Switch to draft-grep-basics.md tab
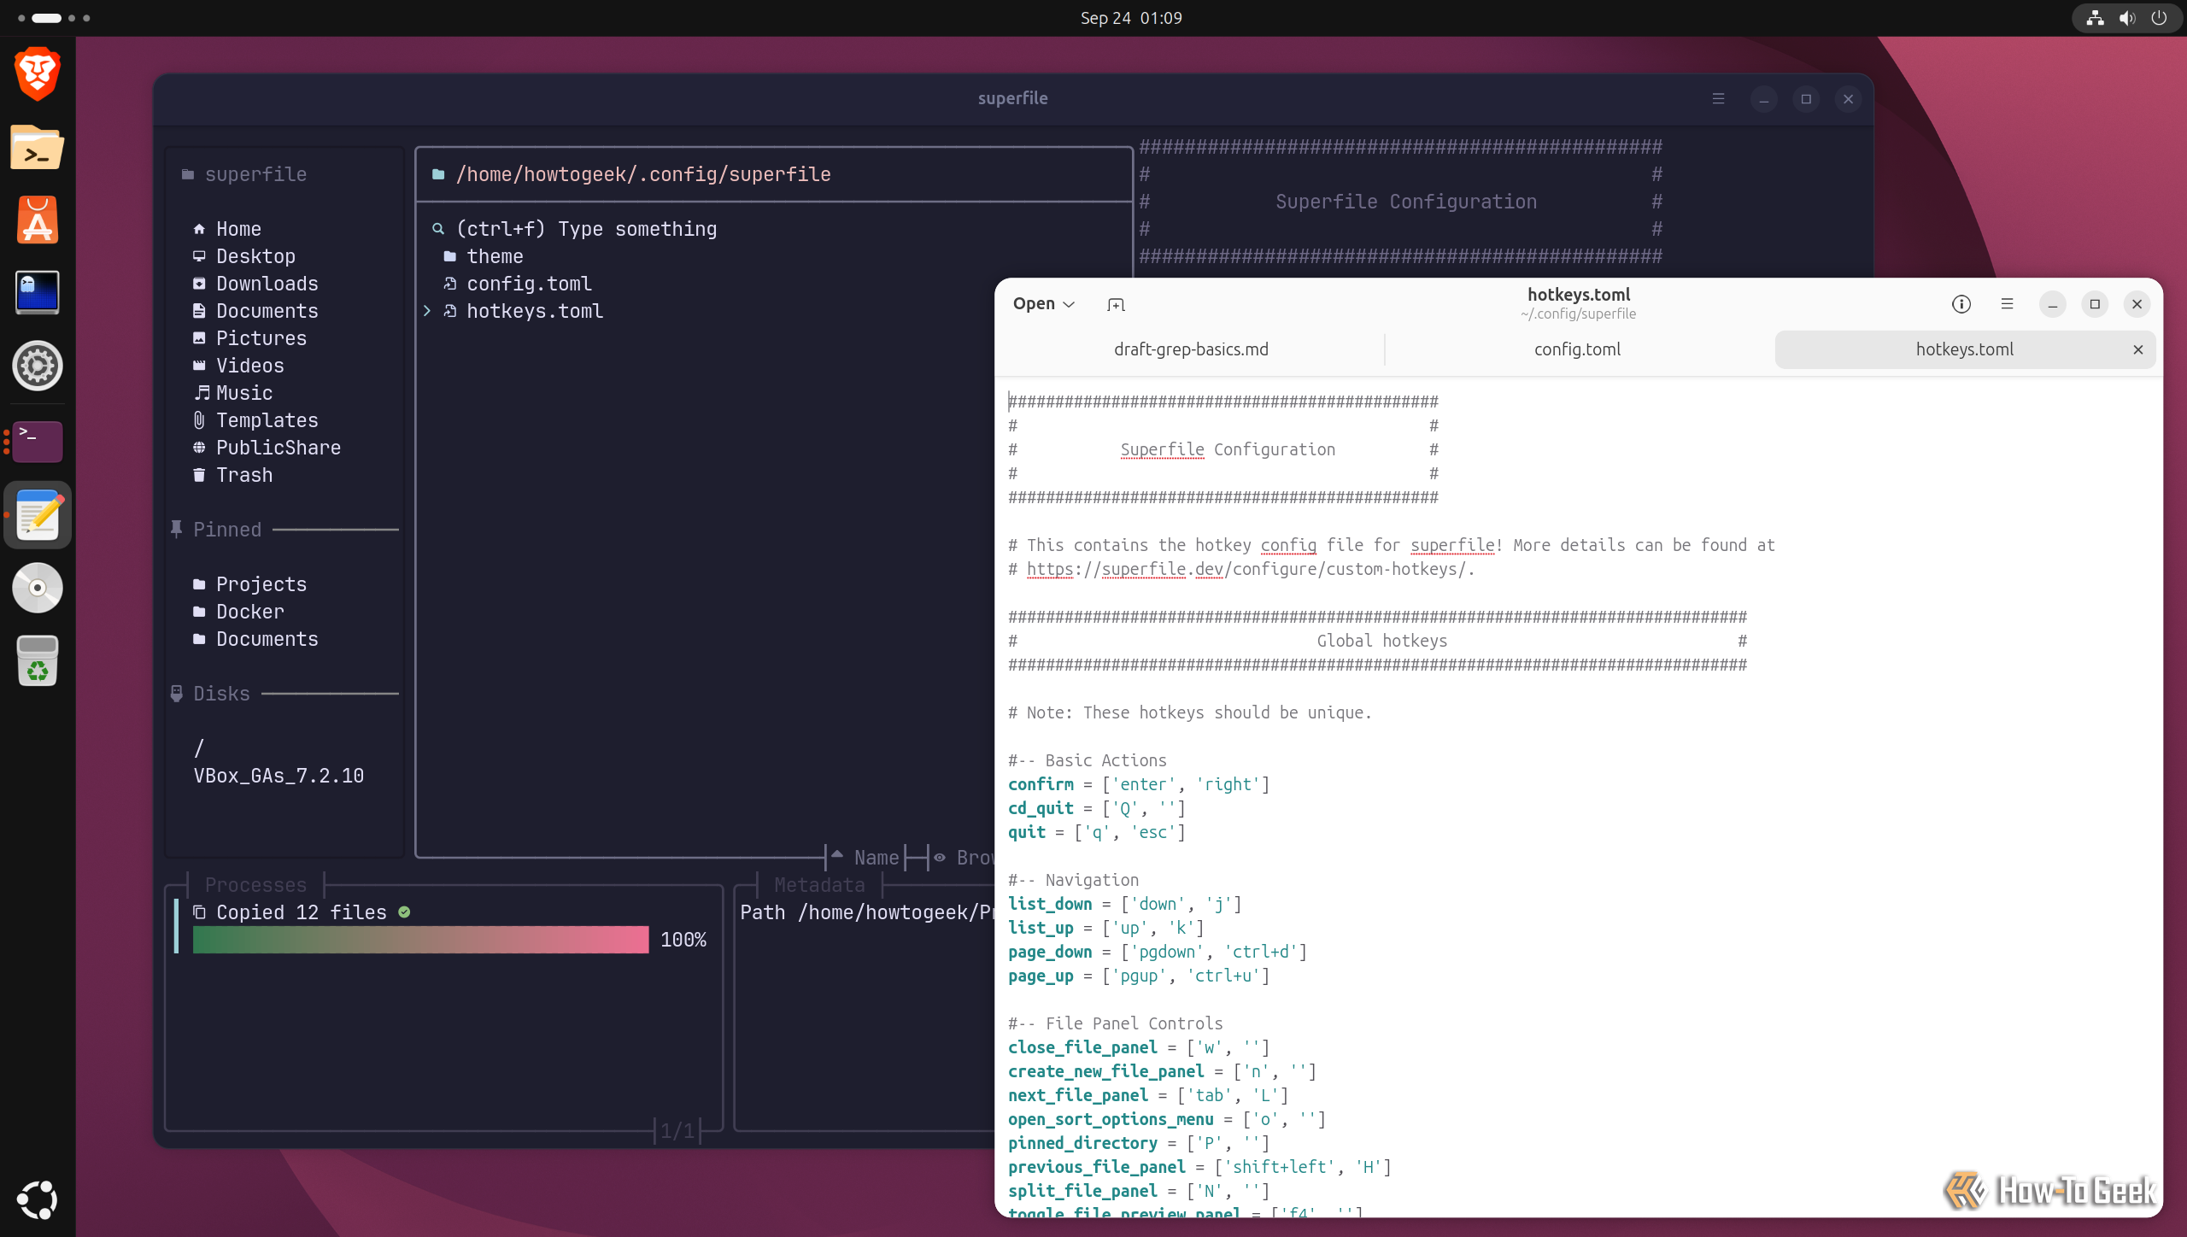Image resolution: width=2187 pixels, height=1237 pixels. [1191, 349]
